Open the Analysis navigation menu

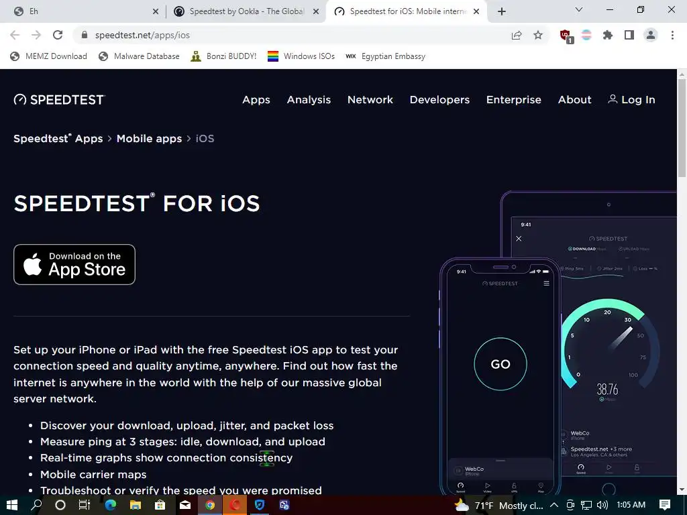coord(309,100)
